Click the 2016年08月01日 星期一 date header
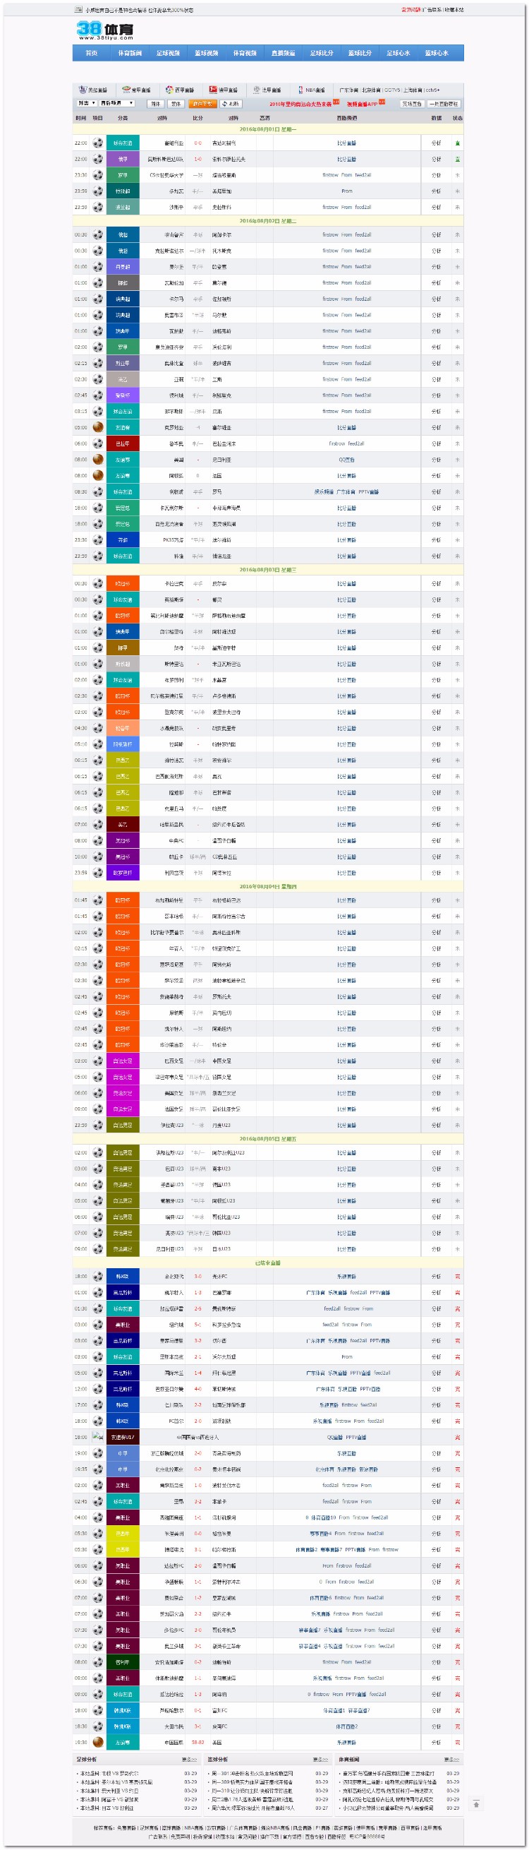 268,129
